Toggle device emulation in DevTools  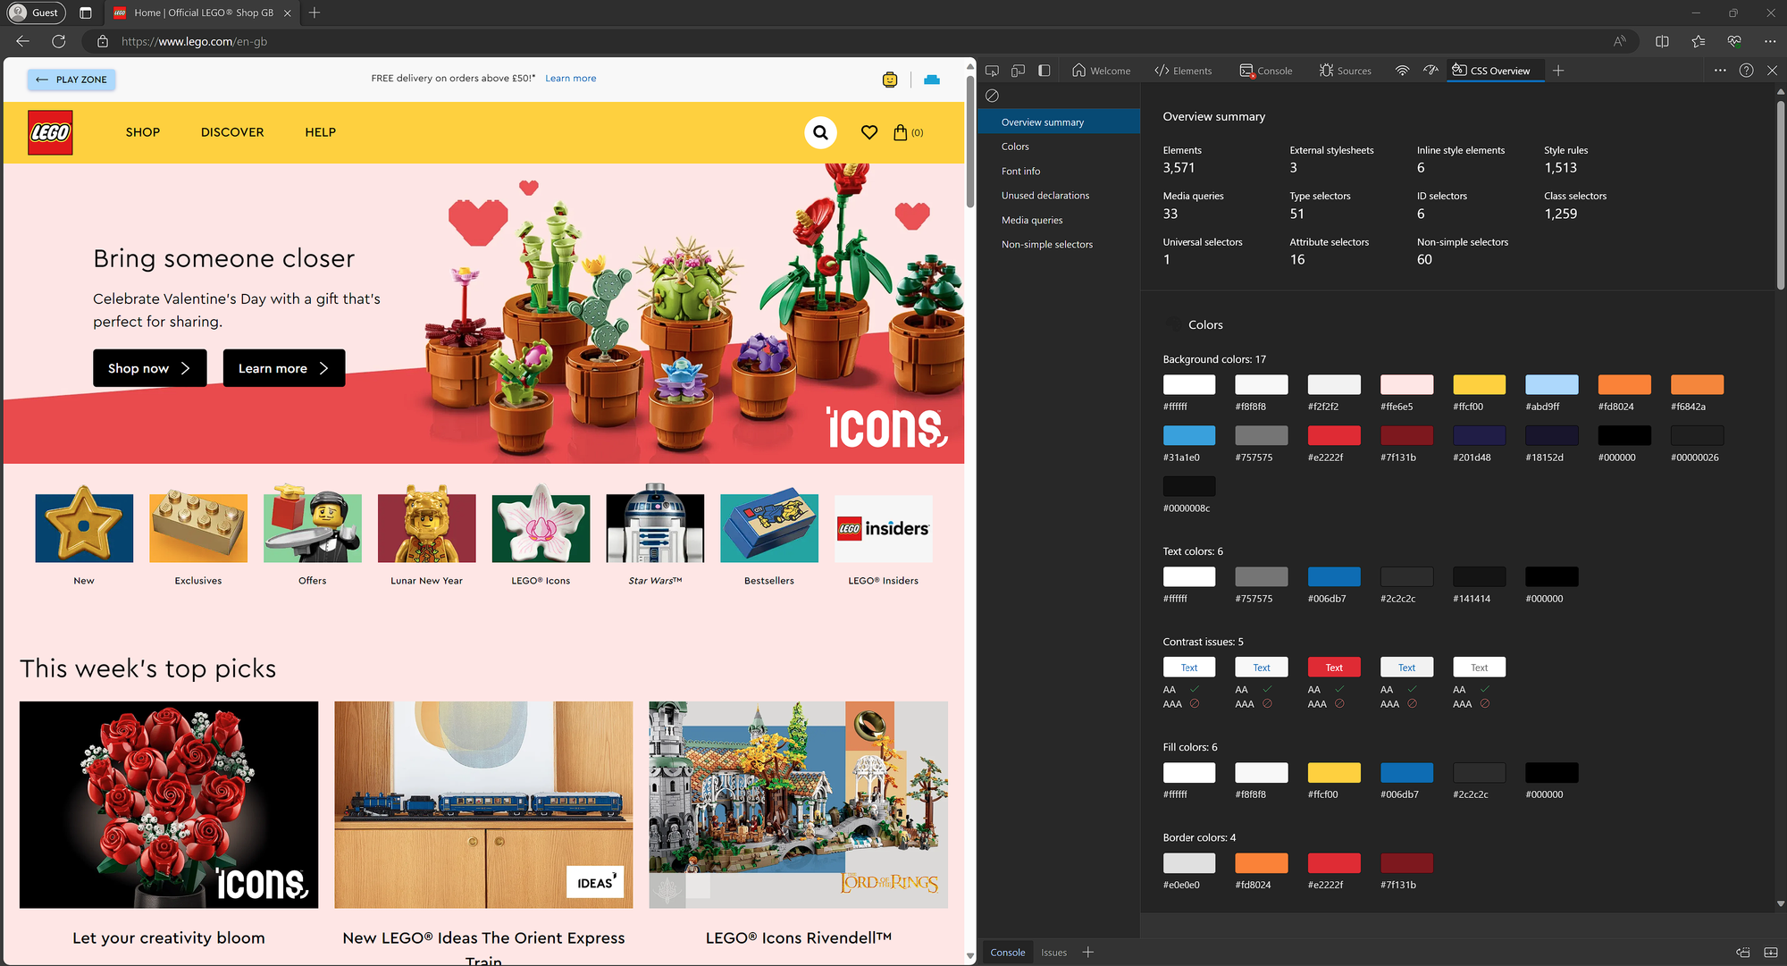pyautogui.click(x=1018, y=71)
